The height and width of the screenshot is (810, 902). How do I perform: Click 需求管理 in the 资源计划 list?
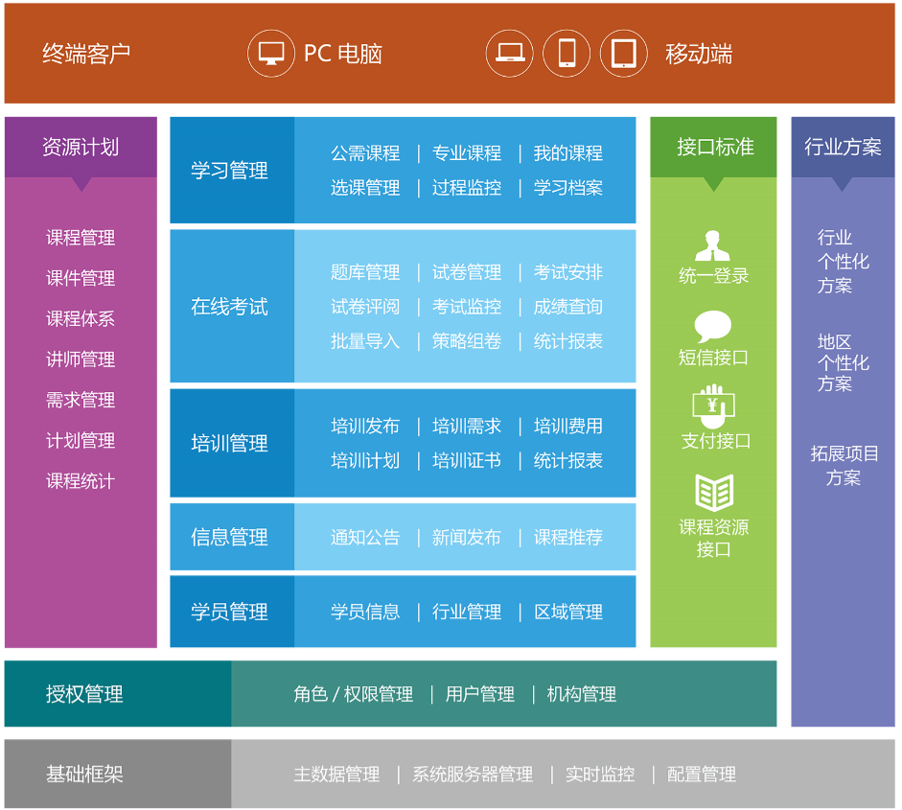[81, 400]
